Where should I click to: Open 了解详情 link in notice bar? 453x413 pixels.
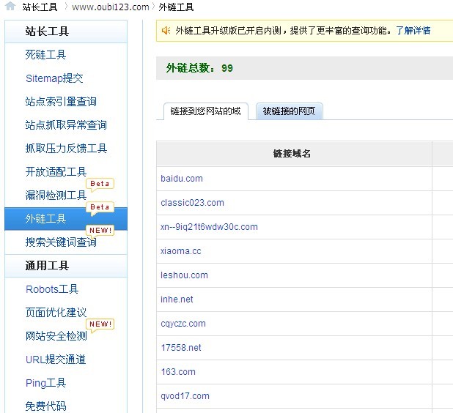tap(413, 31)
